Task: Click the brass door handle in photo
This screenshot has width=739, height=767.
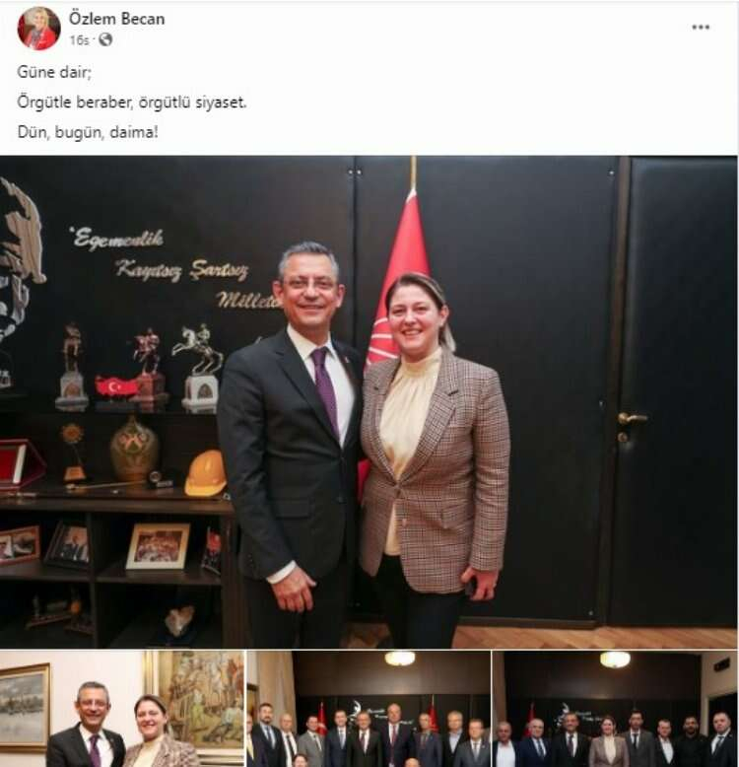Action: point(632,419)
